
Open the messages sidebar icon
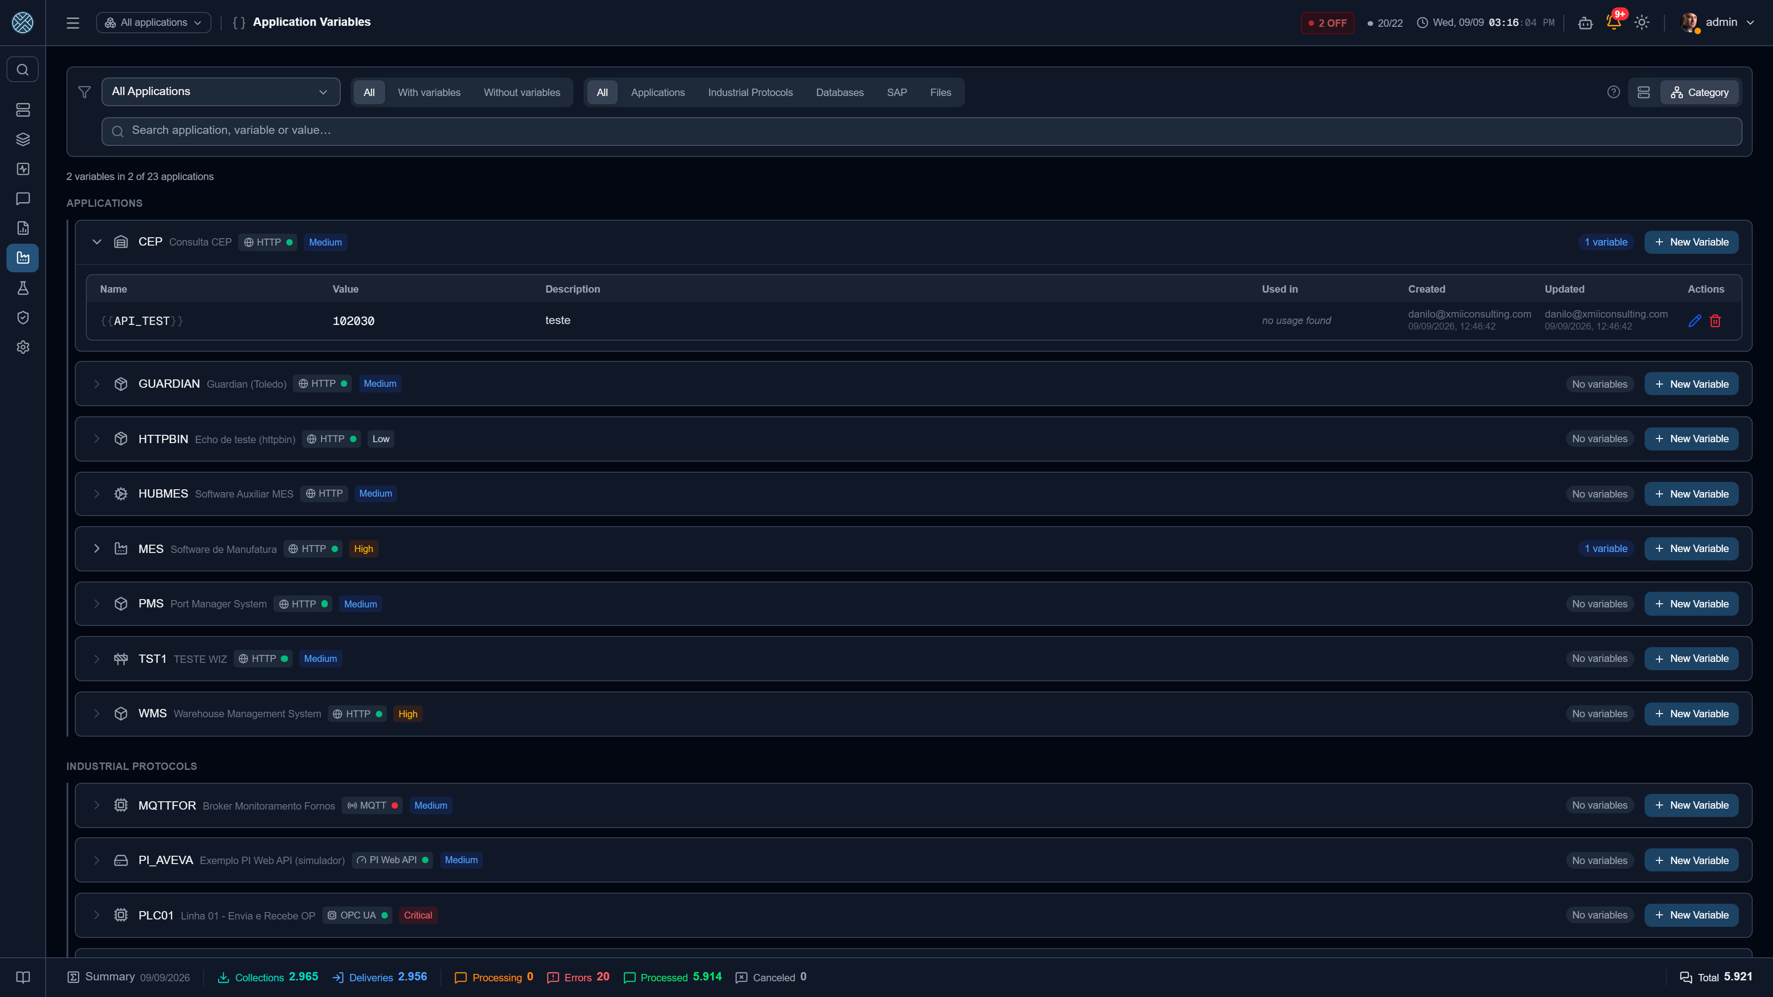tap(23, 199)
